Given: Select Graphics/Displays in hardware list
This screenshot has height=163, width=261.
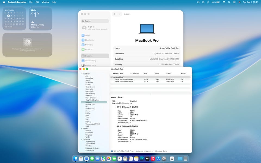Looking at the screenshot, I should [92, 100].
